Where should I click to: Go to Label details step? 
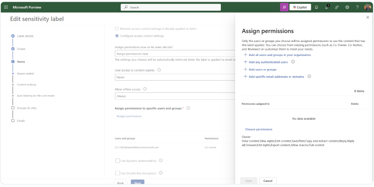[x=25, y=36]
